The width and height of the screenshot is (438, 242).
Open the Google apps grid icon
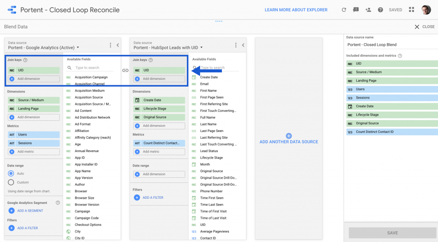[x=411, y=9]
